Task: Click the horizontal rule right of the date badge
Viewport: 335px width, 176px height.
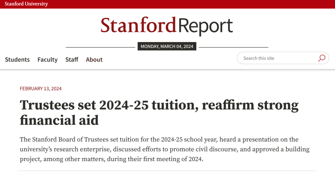Action: tap(233, 47)
